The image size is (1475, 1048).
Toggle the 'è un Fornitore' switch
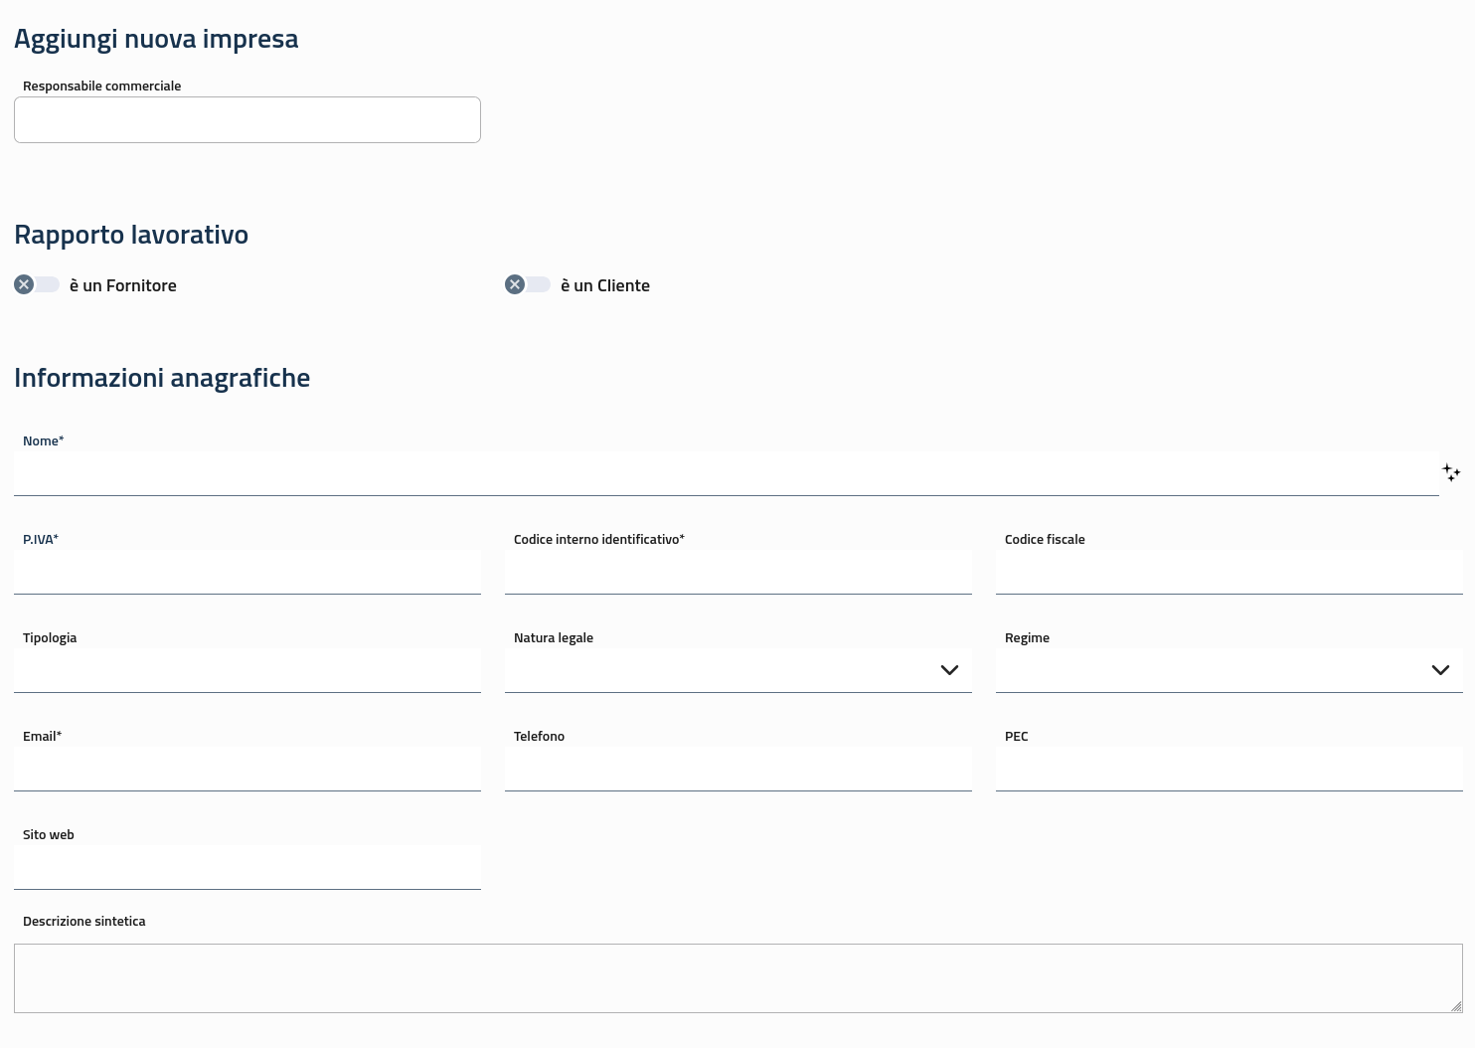pyautogui.click(x=37, y=285)
